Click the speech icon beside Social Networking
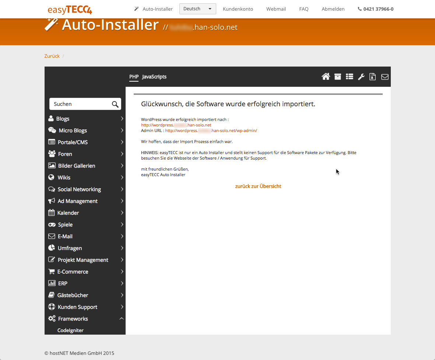This screenshot has height=360, width=435. point(52,189)
